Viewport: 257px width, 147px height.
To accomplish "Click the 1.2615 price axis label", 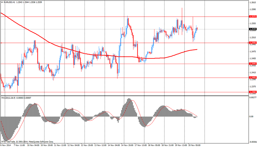I will [x=253, y=3].
